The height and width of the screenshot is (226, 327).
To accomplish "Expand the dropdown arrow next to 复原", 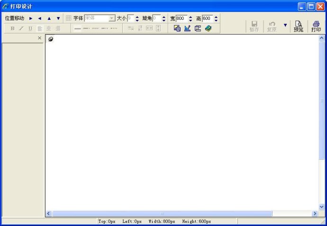I will pyautogui.click(x=285, y=26).
